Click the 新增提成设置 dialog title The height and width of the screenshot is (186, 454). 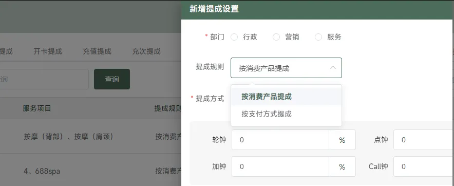pyautogui.click(x=214, y=9)
